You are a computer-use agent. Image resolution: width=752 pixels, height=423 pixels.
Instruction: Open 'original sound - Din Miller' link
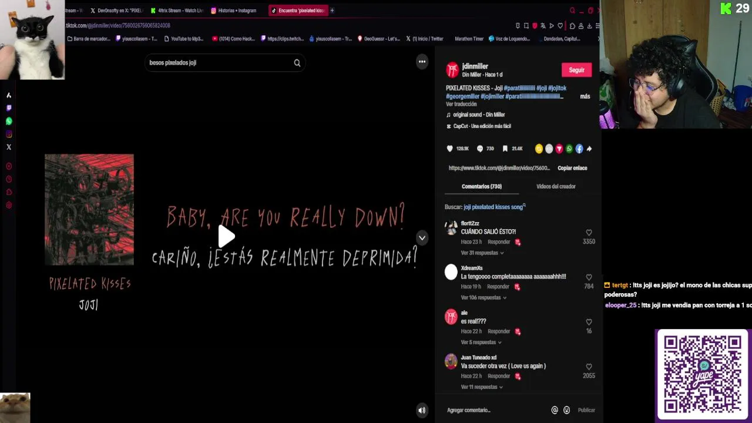coord(479,115)
